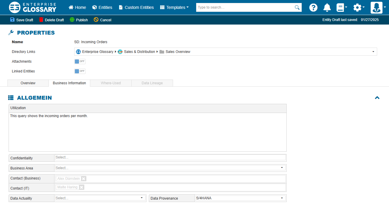Open the notifications bell icon
This screenshot has width=389, height=215.
(x=327, y=7)
